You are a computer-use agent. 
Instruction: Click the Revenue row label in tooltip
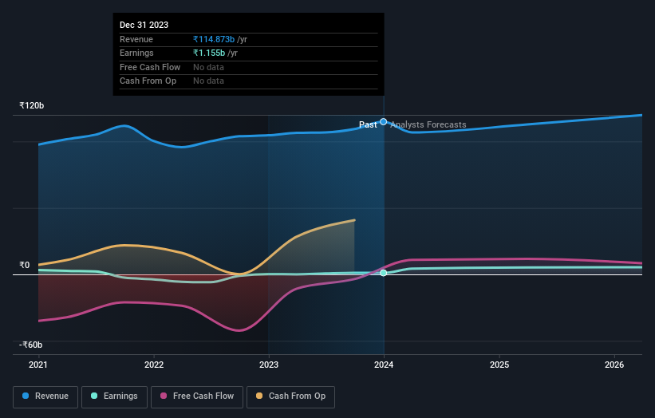tap(136, 39)
